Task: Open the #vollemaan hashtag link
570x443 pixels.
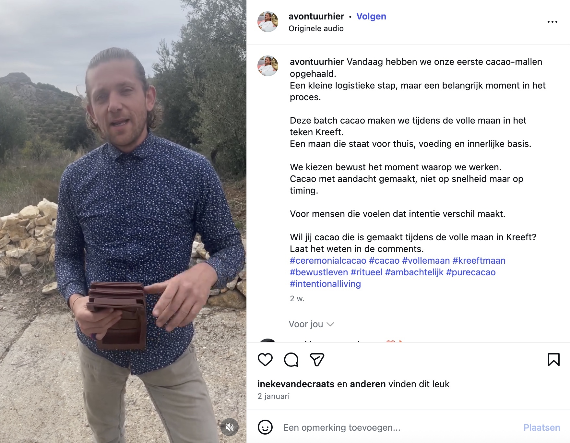Action: click(426, 260)
